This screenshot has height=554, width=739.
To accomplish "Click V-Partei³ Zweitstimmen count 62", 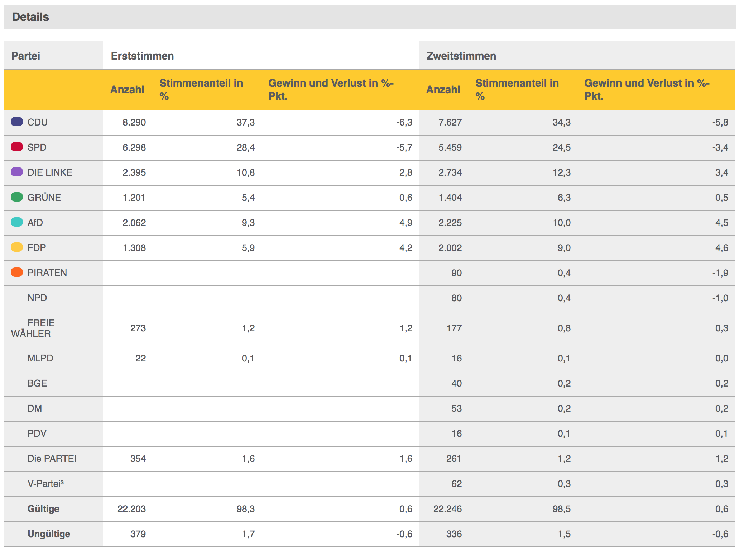I will pyautogui.click(x=456, y=484).
